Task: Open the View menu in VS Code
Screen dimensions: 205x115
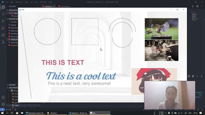Action: pyautogui.click(x=26, y=2)
